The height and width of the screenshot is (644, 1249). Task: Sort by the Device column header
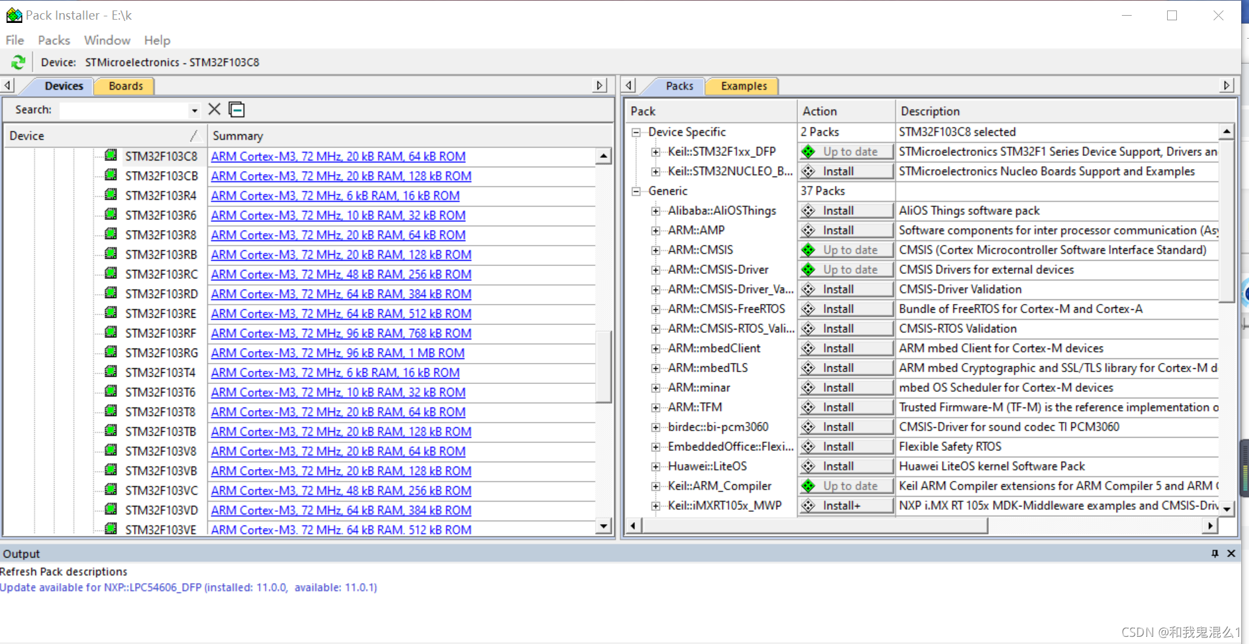pyautogui.click(x=105, y=136)
